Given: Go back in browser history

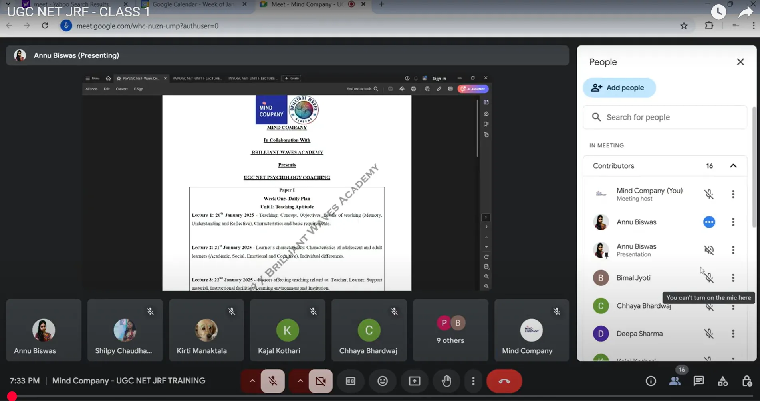Looking at the screenshot, I should [9, 26].
